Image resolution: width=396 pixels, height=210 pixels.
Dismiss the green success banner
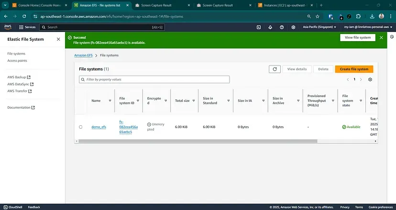pyautogui.click(x=381, y=37)
